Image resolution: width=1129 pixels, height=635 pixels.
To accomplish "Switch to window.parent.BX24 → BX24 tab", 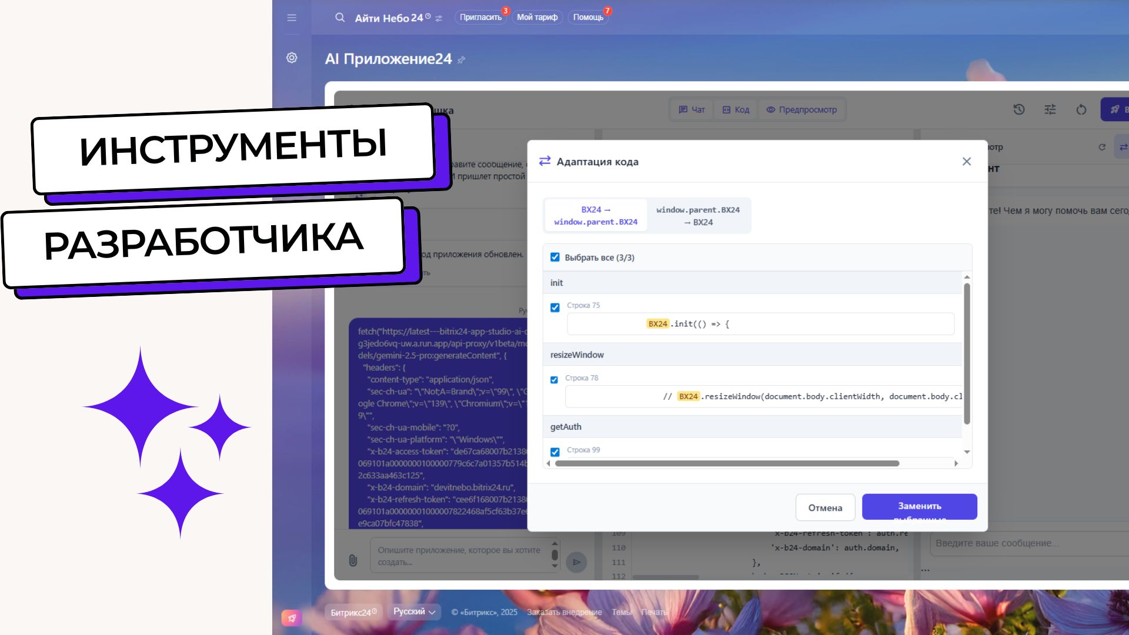I will pos(698,216).
